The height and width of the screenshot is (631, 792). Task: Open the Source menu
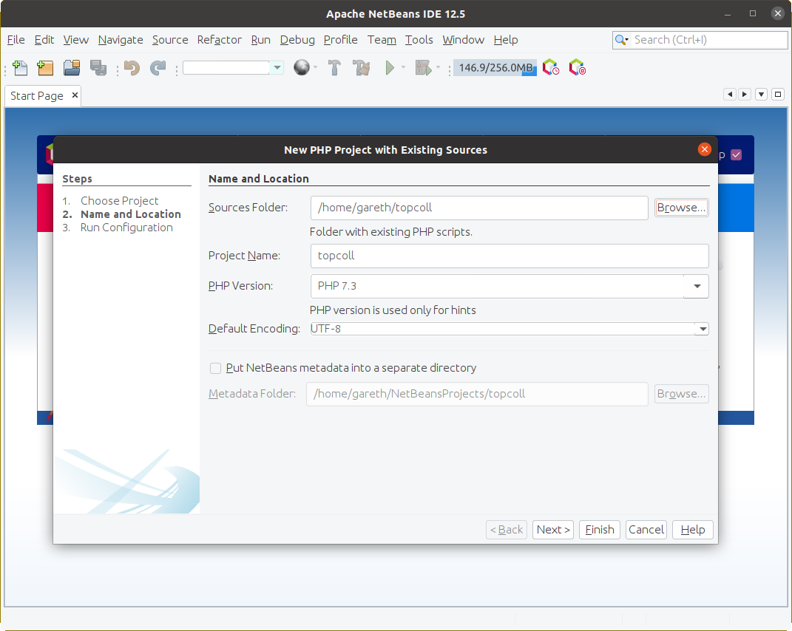(x=170, y=40)
